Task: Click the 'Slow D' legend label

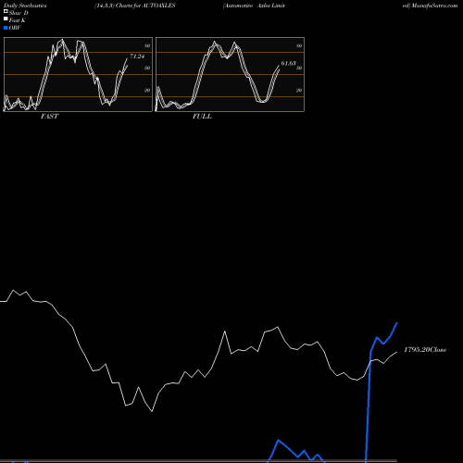Action: point(19,13)
